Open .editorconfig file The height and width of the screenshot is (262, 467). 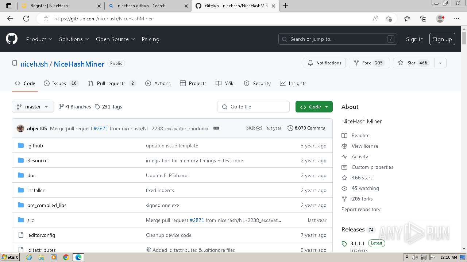[41, 235]
